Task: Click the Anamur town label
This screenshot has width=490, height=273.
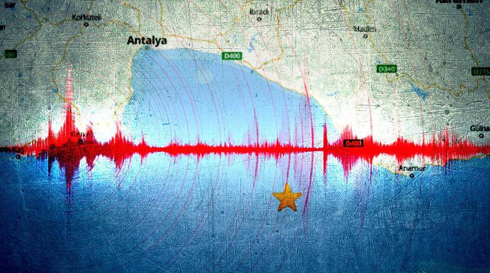Action: point(412,168)
